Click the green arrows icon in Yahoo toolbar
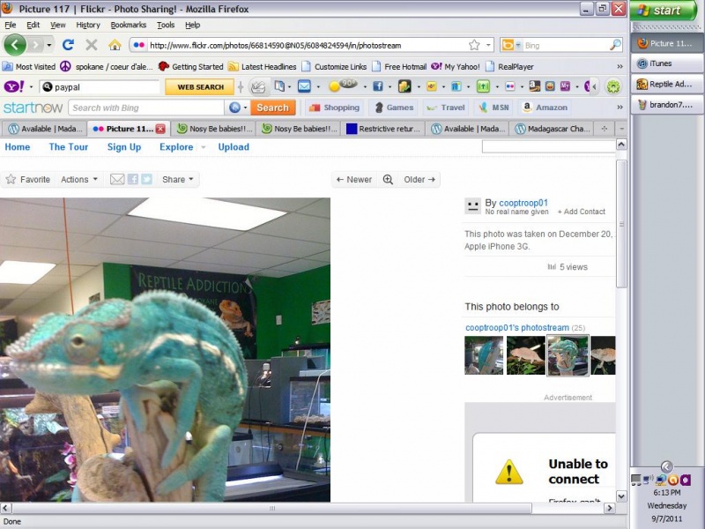This screenshot has width=705, height=529. (x=483, y=86)
